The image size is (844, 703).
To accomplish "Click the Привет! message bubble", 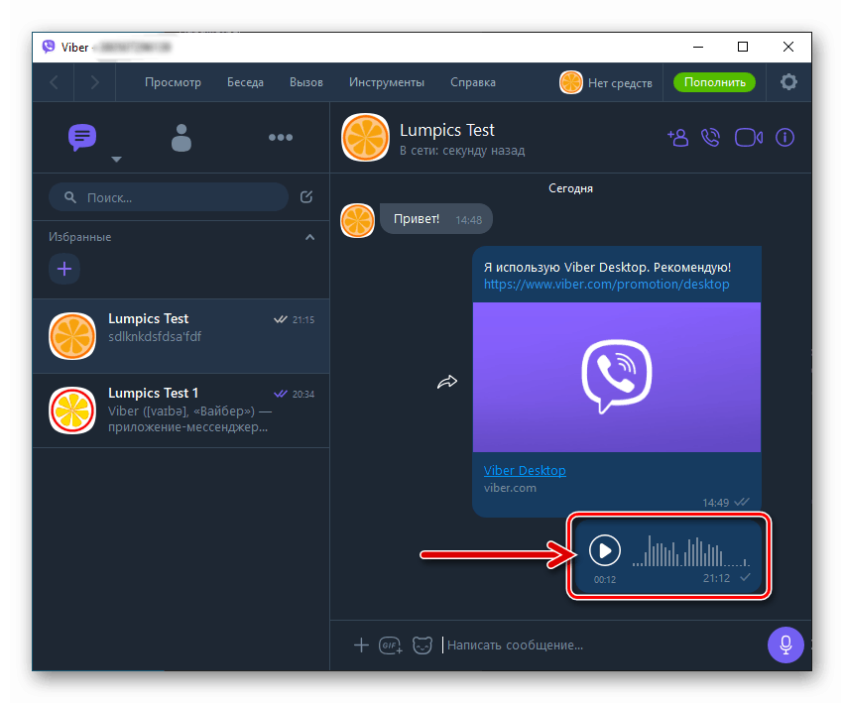I will click(x=436, y=219).
